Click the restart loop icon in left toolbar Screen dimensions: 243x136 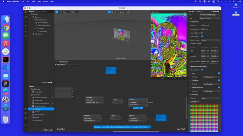pyautogui.click(x=26, y=31)
